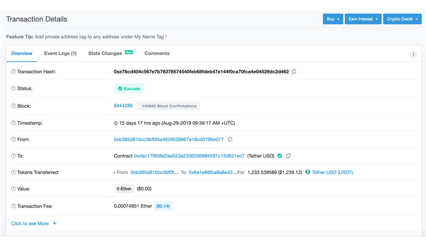Click the Tether token logo icon
This screenshot has width=426, height=249.
[x=308, y=172]
